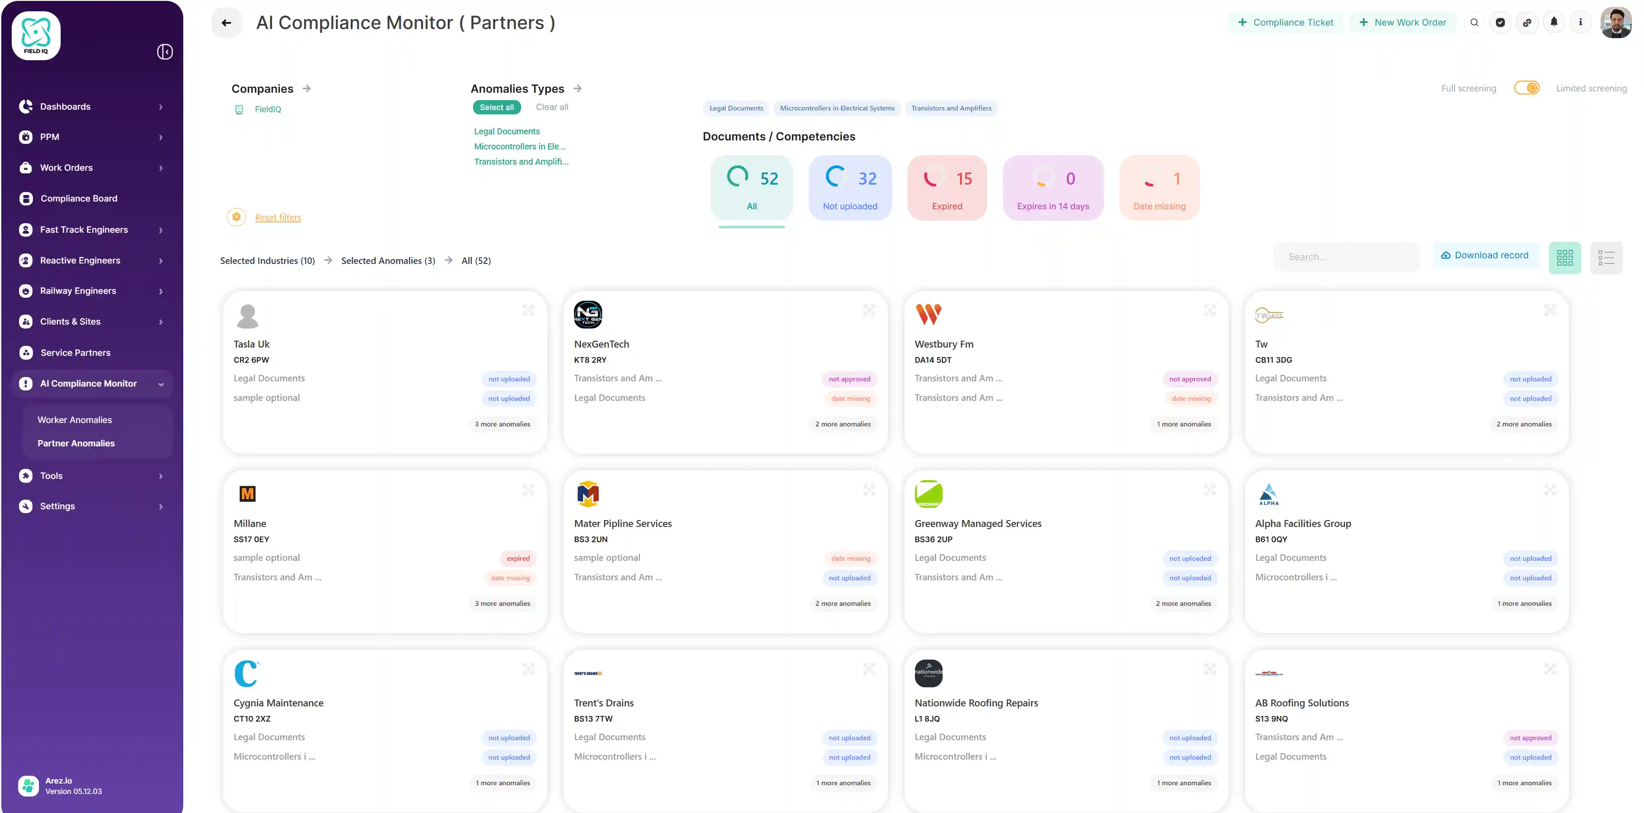This screenshot has width=1644, height=813.
Task: Expand Clients & Sites menu
Action: [93, 322]
